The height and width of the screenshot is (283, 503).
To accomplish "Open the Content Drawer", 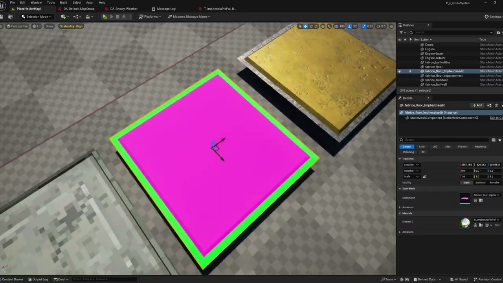I will coord(12,279).
